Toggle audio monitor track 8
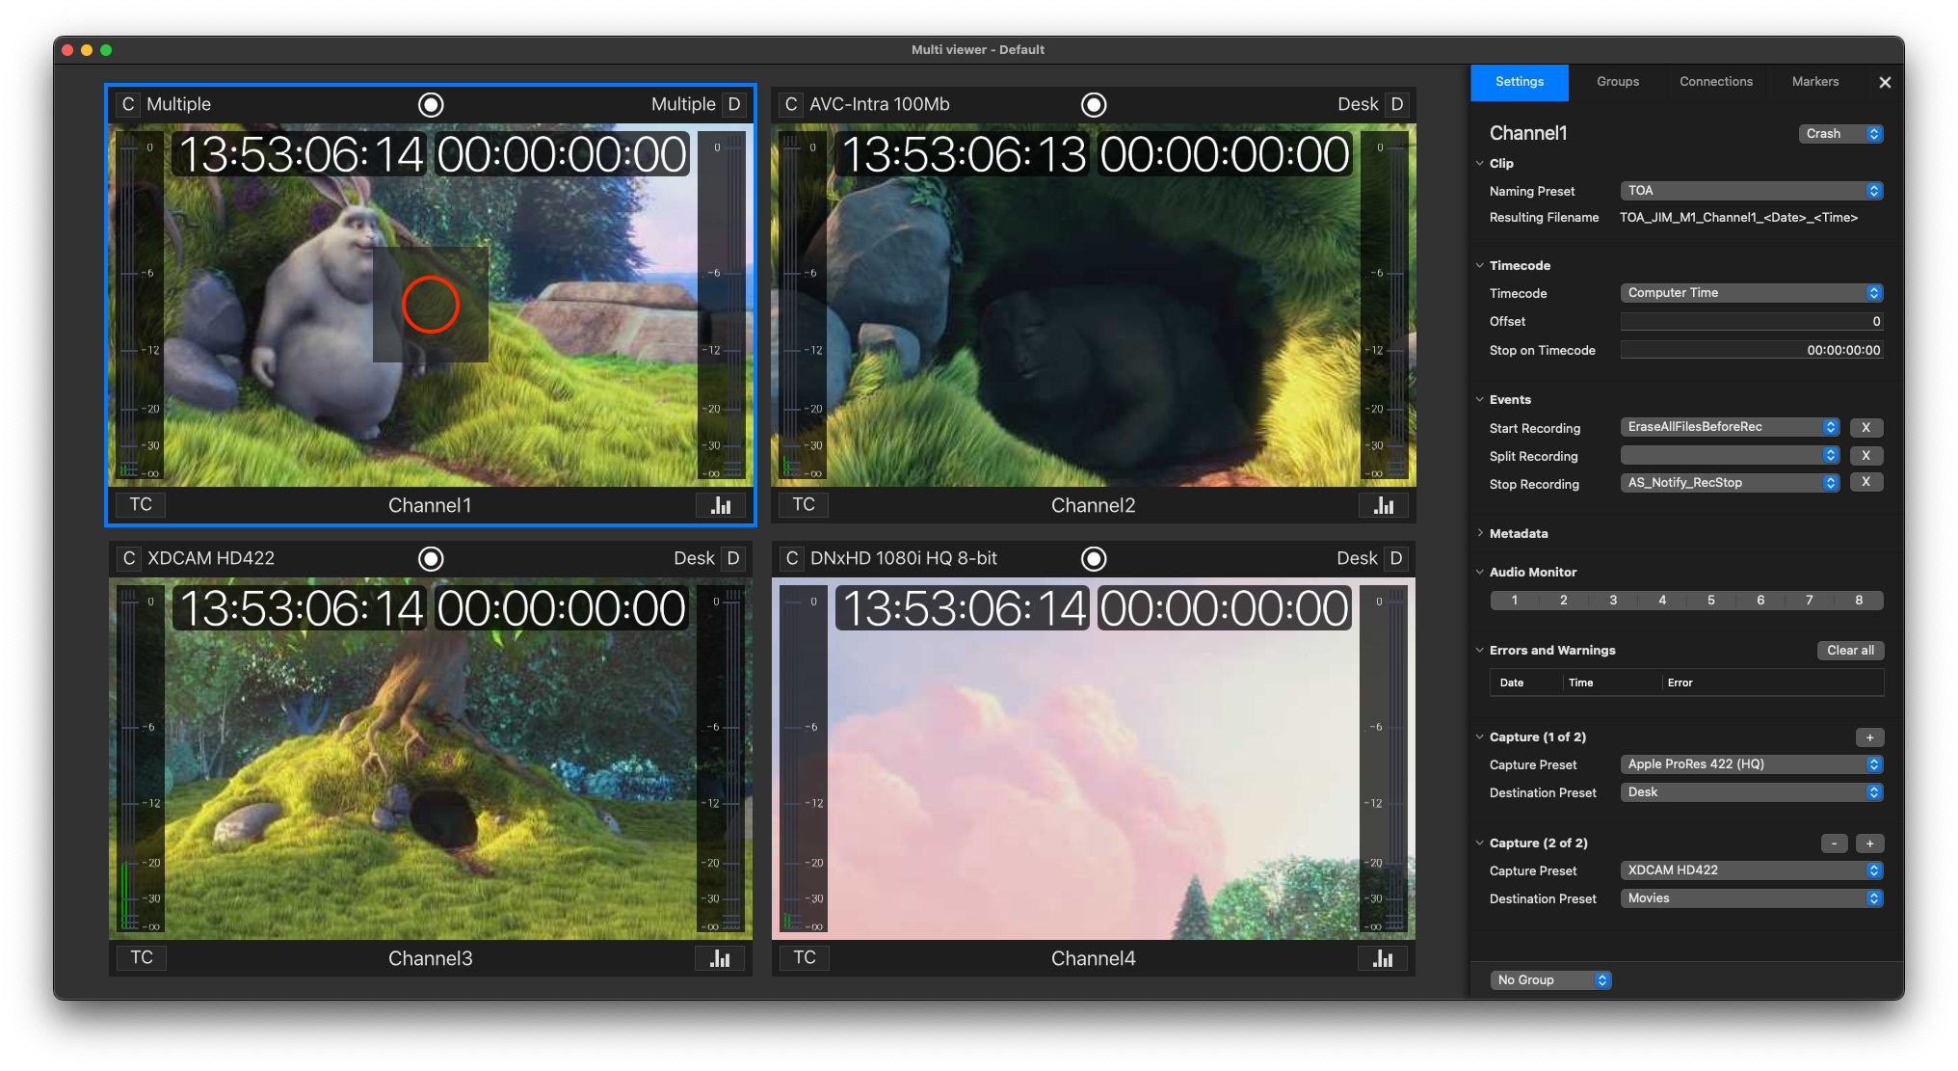 click(1859, 601)
